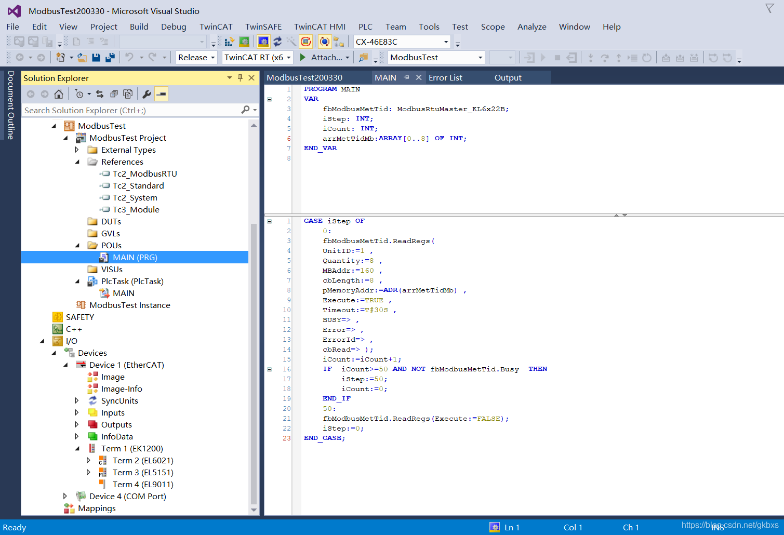784x535 pixels.
Task: Click Show Online Data icon
Action: click(x=325, y=42)
